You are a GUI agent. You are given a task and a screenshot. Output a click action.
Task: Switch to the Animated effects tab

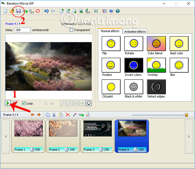tap(135, 32)
